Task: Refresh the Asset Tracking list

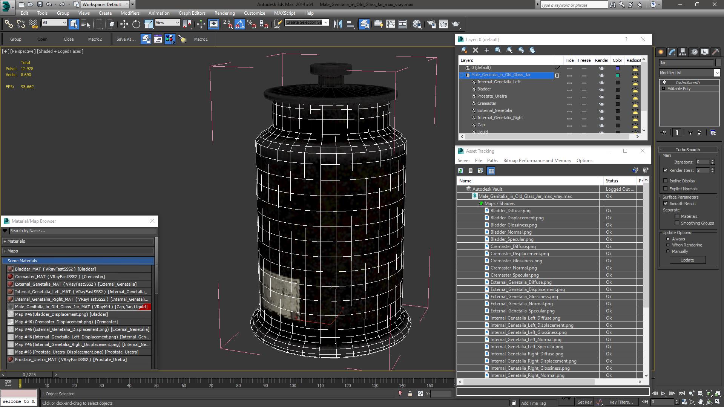Action: click(460, 171)
